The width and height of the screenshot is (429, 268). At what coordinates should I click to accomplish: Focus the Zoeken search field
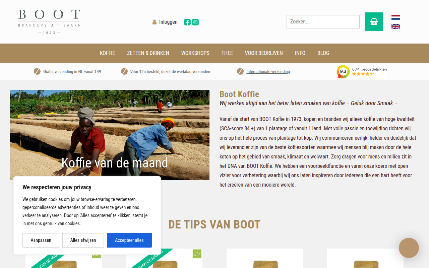(323, 22)
